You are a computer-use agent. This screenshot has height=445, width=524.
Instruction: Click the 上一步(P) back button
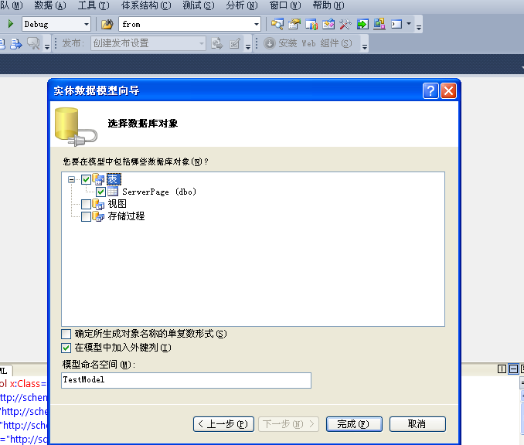(x=223, y=424)
